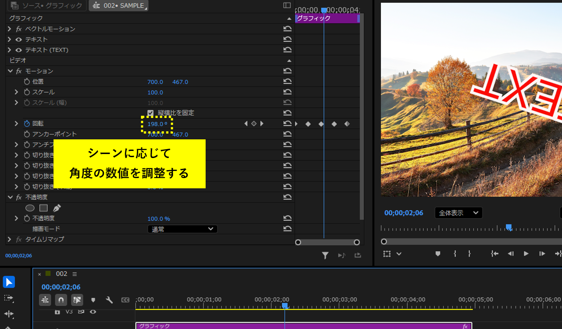Open the 通常 blend mode dropdown
562x329 pixels.
182,228
